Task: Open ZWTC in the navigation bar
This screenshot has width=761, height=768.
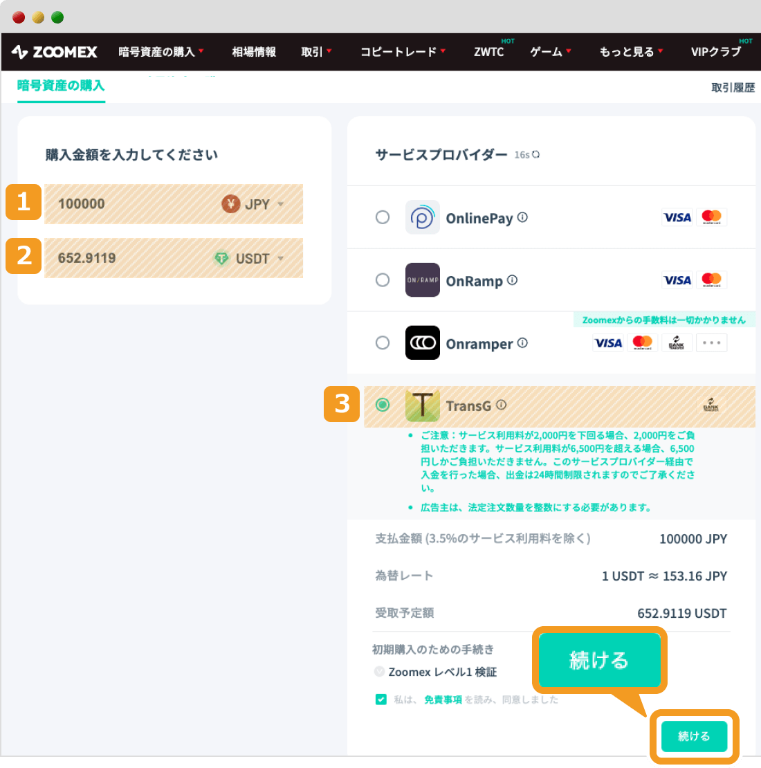Action: [x=488, y=52]
